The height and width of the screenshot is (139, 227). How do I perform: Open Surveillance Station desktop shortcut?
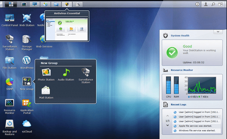point(9,43)
